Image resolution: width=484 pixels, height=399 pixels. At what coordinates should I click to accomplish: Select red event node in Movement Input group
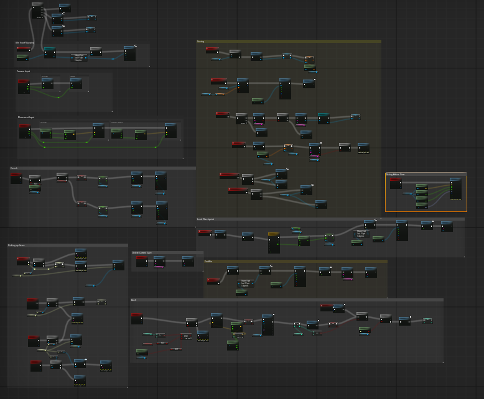[25, 131]
